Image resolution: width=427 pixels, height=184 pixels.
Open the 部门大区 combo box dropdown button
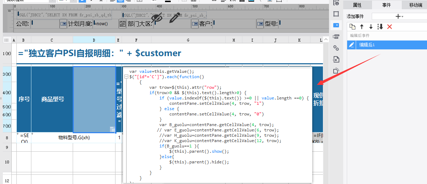click(195, 24)
